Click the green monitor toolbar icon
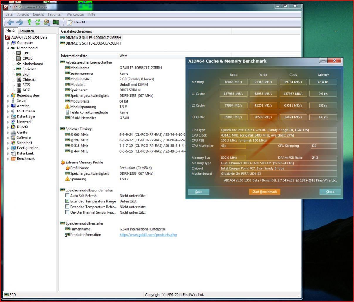Image resolution: width=354 pixels, height=302 pixels. point(56,22)
